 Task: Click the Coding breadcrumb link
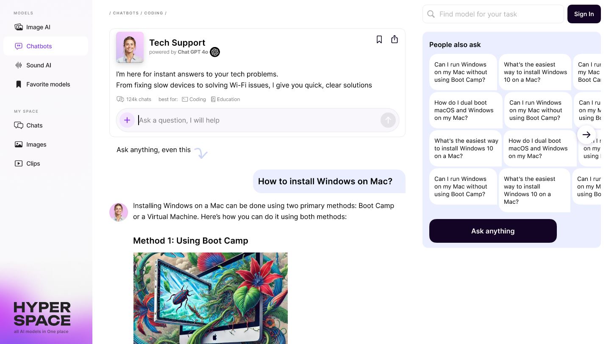pyautogui.click(x=153, y=13)
